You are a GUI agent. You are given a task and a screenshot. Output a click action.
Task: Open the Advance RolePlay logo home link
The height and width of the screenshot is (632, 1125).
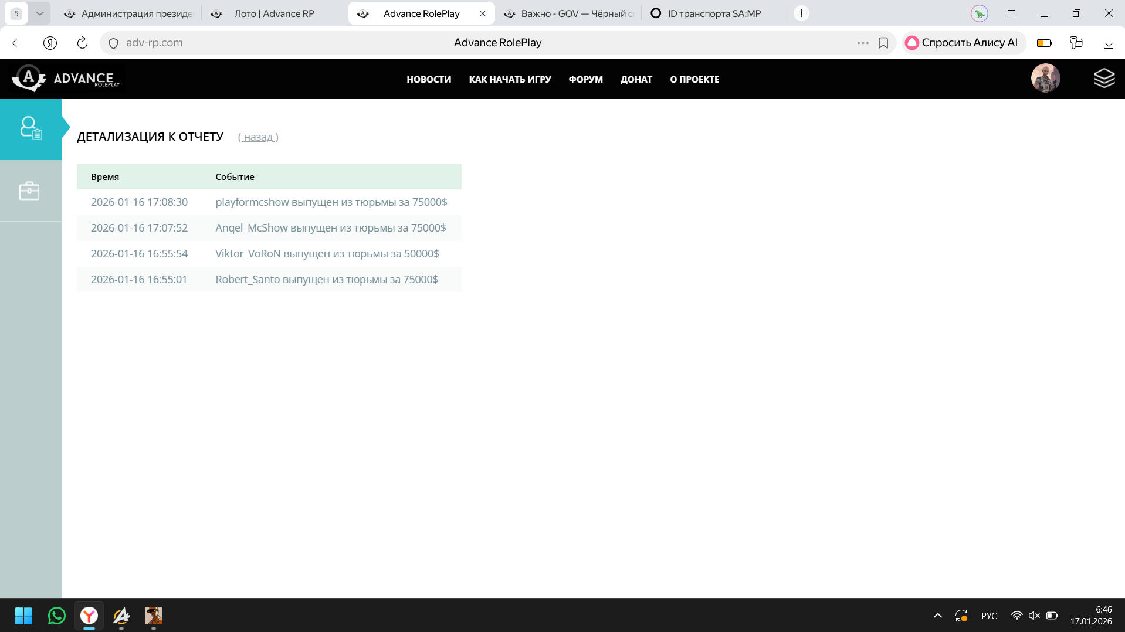pos(66,79)
